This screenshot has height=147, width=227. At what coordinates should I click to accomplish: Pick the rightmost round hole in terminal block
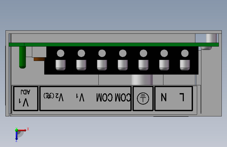(185, 53)
